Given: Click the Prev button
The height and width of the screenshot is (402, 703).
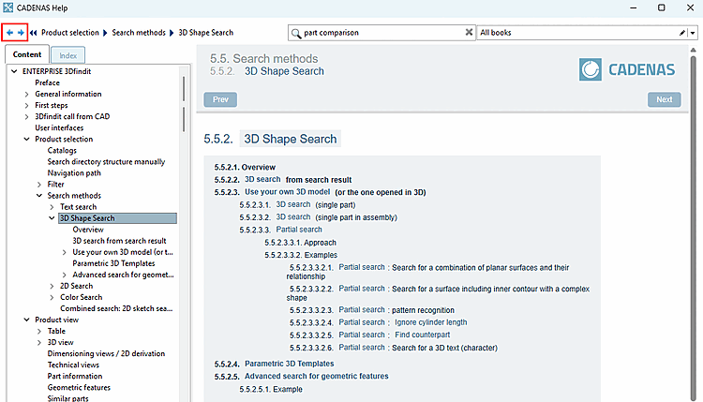Looking at the screenshot, I should pos(220,99).
